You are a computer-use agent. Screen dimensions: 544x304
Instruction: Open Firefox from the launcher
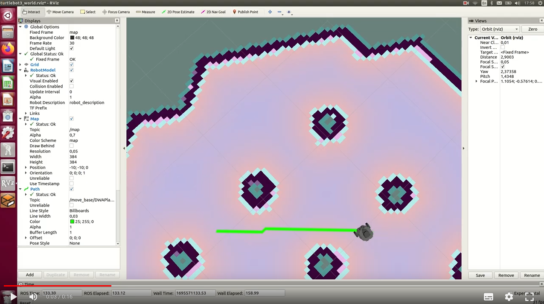[x=8, y=49]
